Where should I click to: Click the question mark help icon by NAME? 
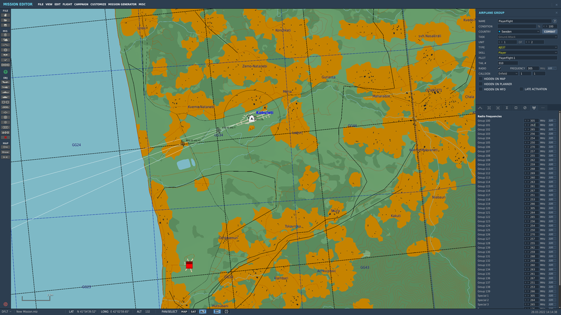tap(555, 21)
